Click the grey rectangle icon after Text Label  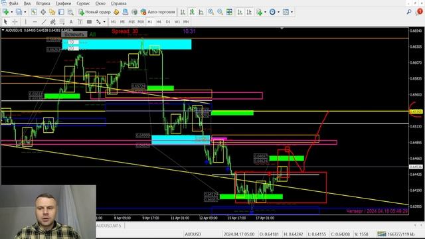coord(89,22)
